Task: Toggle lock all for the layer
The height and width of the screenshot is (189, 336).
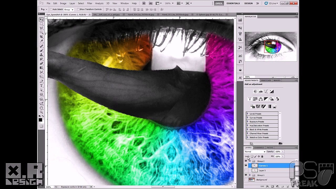Action: click(262, 156)
